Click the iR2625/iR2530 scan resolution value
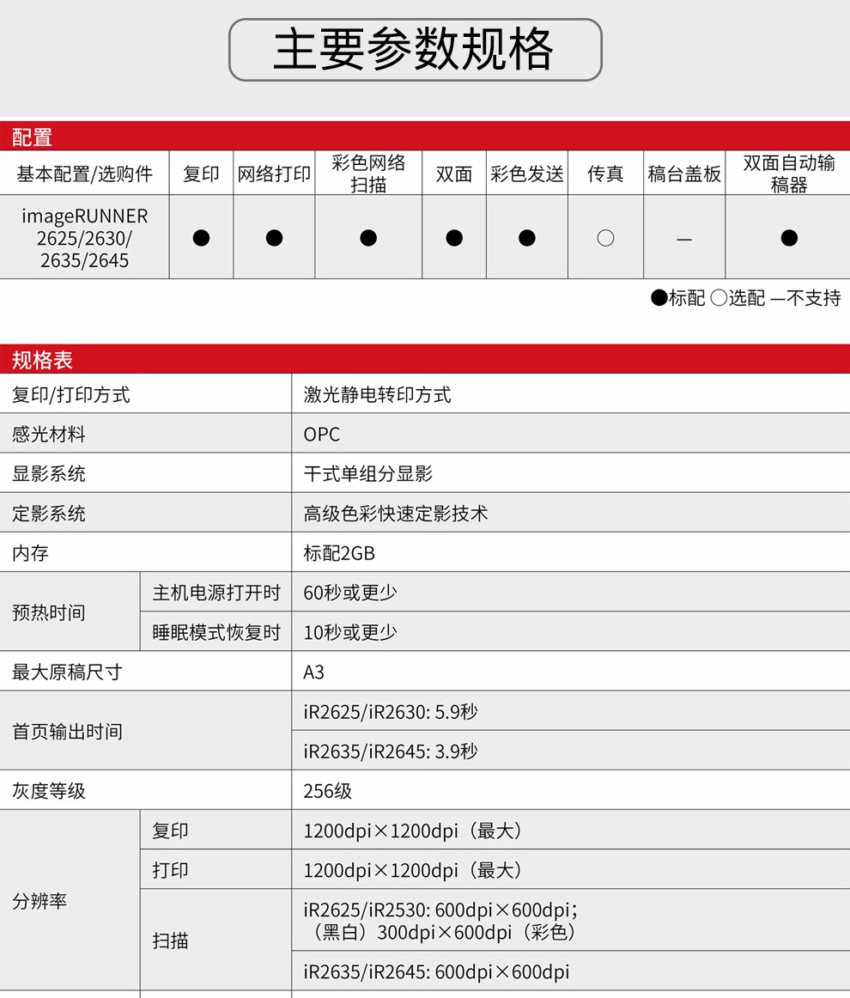 pyautogui.click(x=441, y=921)
